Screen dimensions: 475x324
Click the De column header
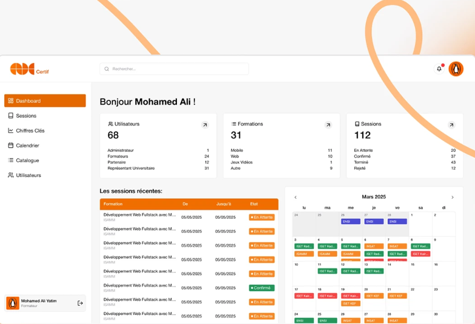[x=185, y=204]
